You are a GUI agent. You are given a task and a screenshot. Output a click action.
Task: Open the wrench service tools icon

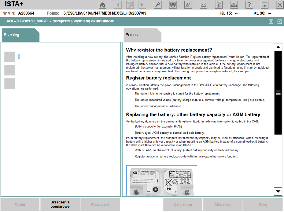click(158, 5)
